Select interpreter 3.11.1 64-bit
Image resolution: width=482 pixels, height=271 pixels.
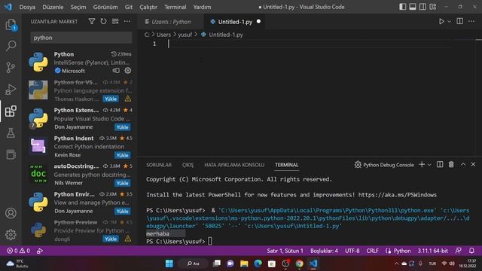[x=432, y=251]
